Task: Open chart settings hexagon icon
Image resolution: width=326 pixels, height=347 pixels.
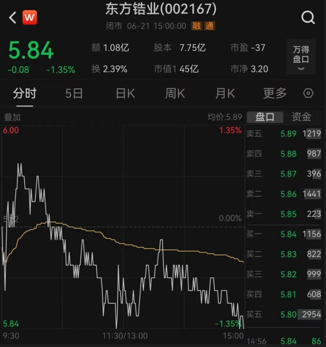Action: click(x=308, y=94)
